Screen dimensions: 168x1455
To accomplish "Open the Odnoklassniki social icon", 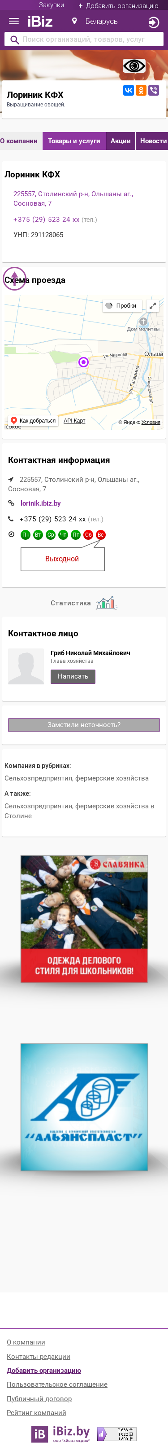I will (141, 90).
